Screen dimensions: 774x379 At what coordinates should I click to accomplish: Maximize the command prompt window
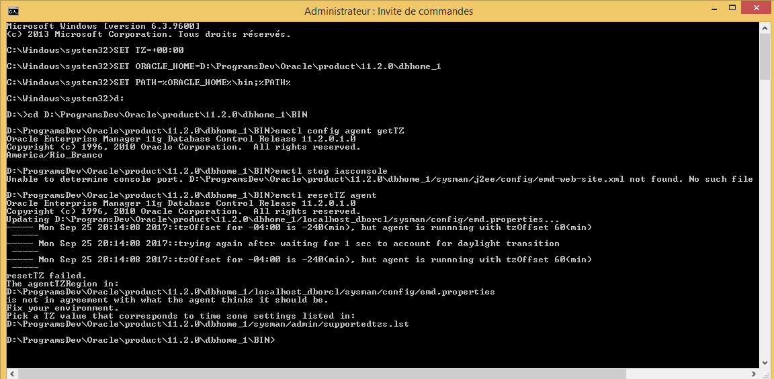click(722, 10)
